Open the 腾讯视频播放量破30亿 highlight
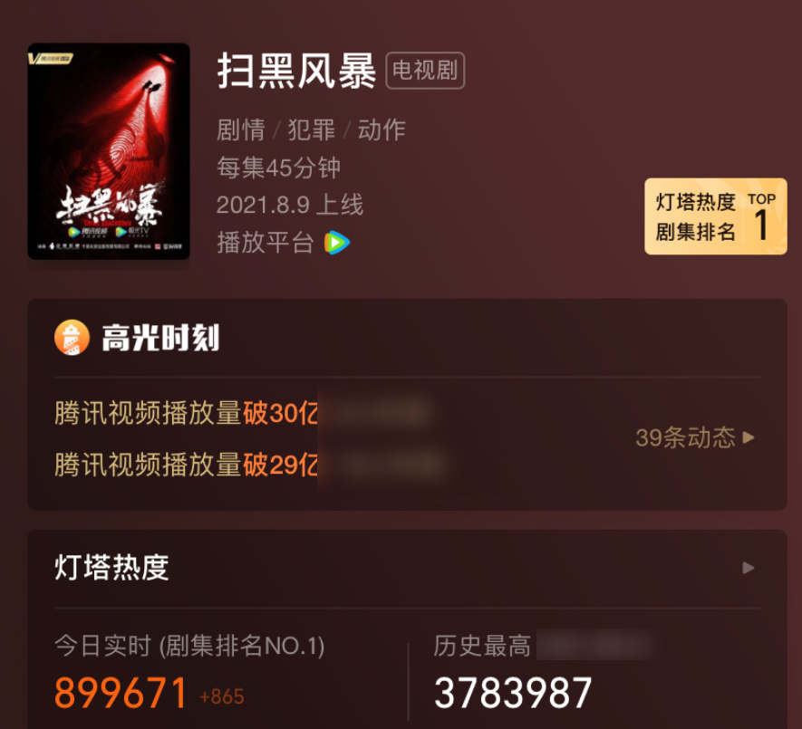The image size is (802, 729). pos(187,413)
